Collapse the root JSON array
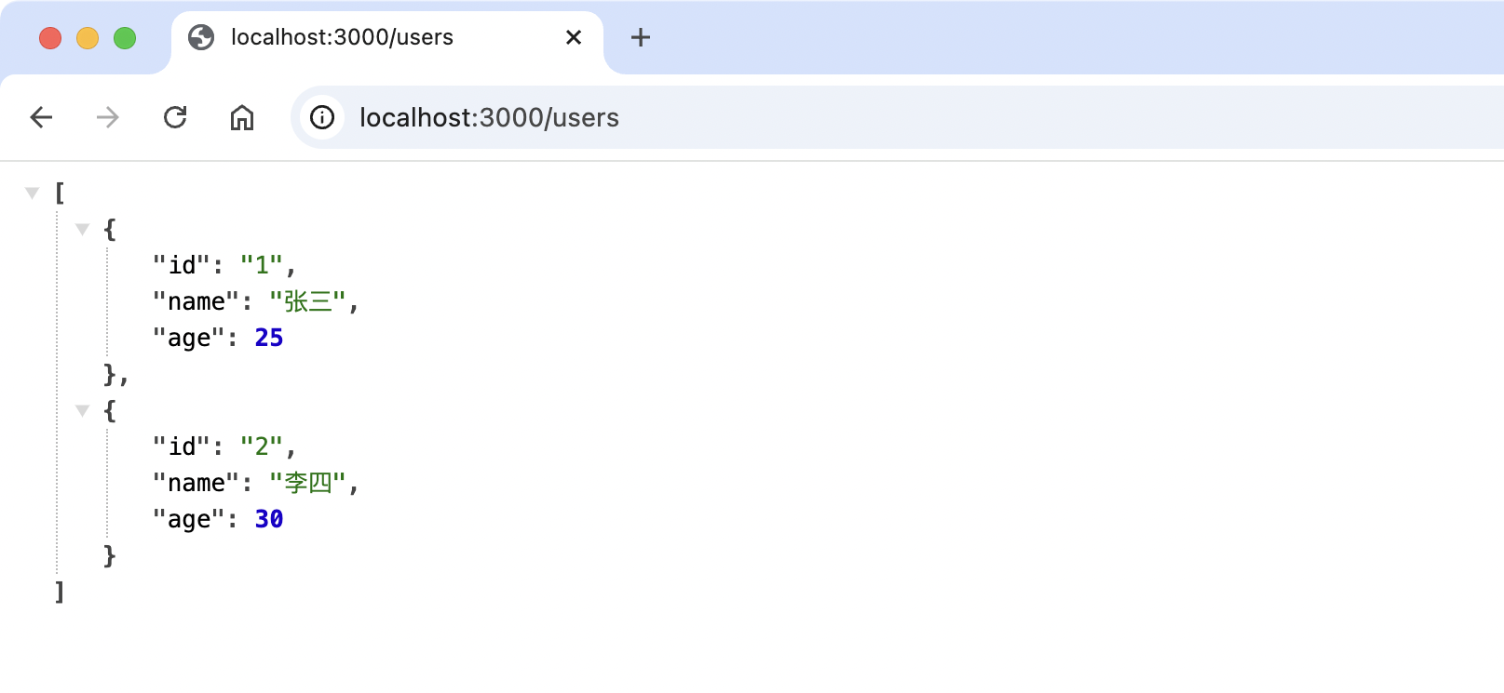This screenshot has height=693, width=1504. pyautogui.click(x=33, y=193)
